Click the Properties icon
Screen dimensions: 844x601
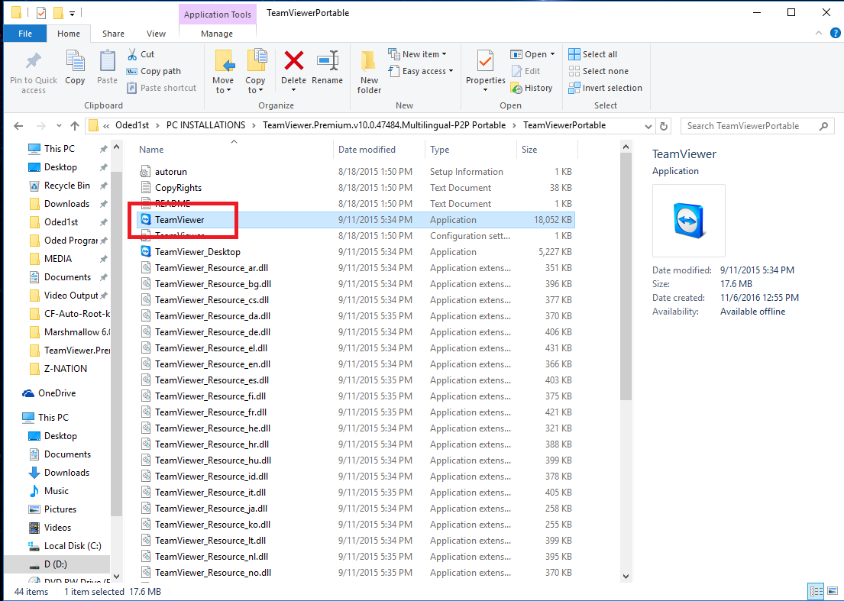tap(485, 61)
